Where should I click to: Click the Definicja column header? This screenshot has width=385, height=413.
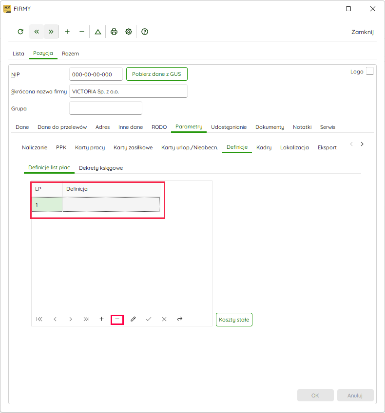[x=111, y=189]
